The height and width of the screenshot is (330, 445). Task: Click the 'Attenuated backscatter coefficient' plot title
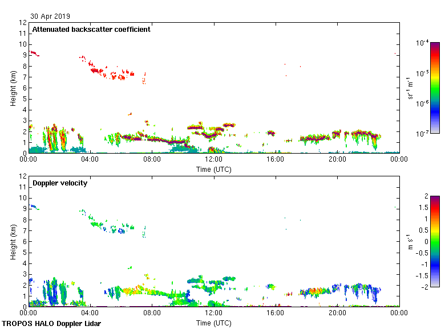(x=91, y=30)
